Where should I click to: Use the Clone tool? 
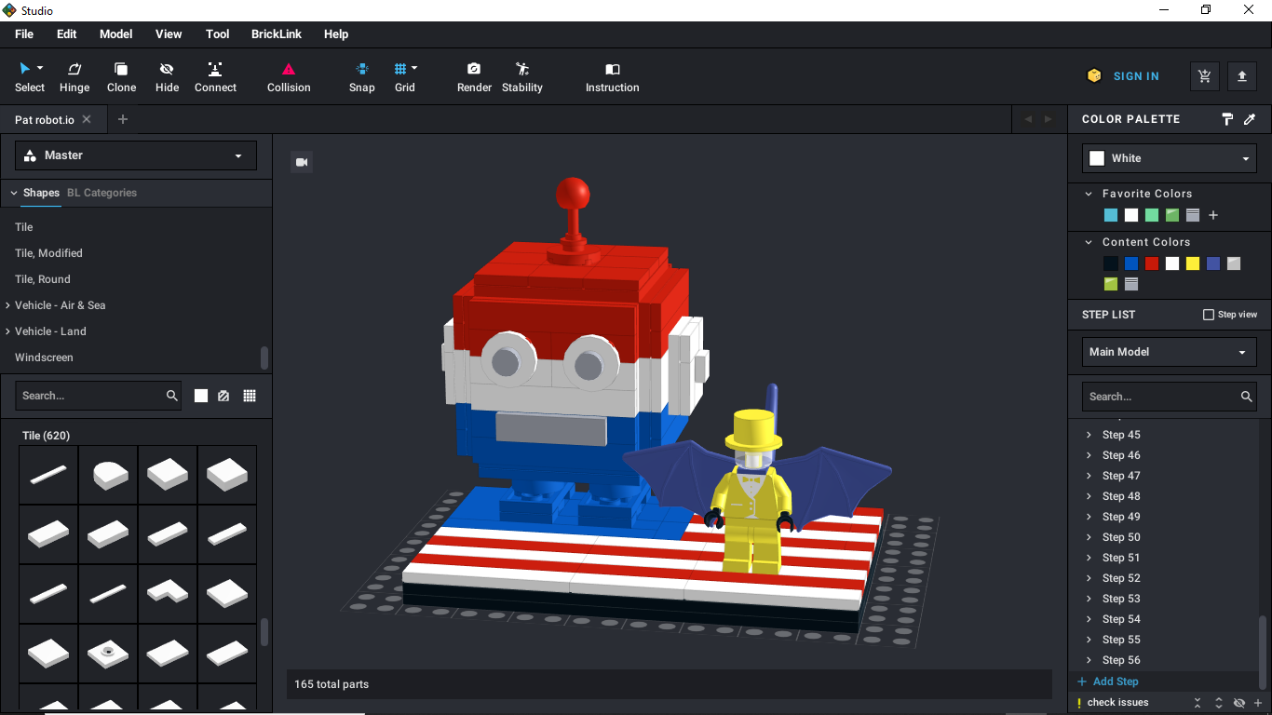121,76
